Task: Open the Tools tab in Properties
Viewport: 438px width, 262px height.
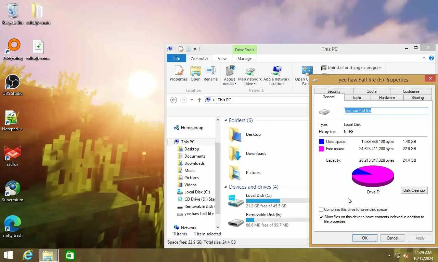Action: (x=357, y=98)
